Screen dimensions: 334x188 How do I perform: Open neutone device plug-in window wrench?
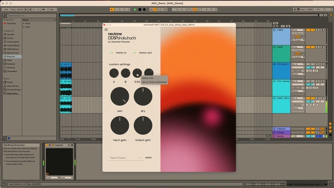coord(53,145)
